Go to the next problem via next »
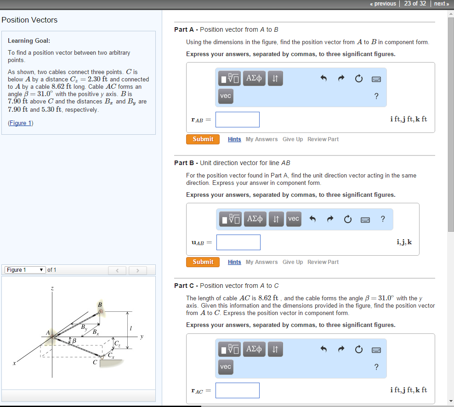The height and width of the screenshot is (407, 454). pyautogui.click(x=441, y=4)
